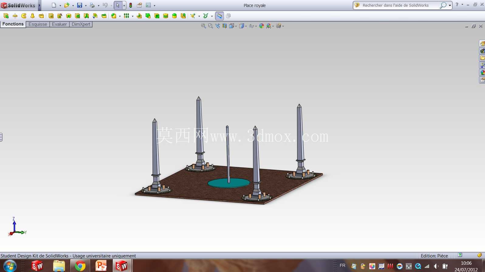The width and height of the screenshot is (485, 272).
Task: Click the Linear Pattern icon
Action: click(x=126, y=16)
